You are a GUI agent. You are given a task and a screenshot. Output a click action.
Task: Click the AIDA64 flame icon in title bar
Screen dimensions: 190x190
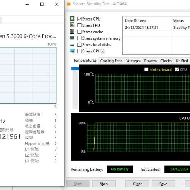(69, 4)
